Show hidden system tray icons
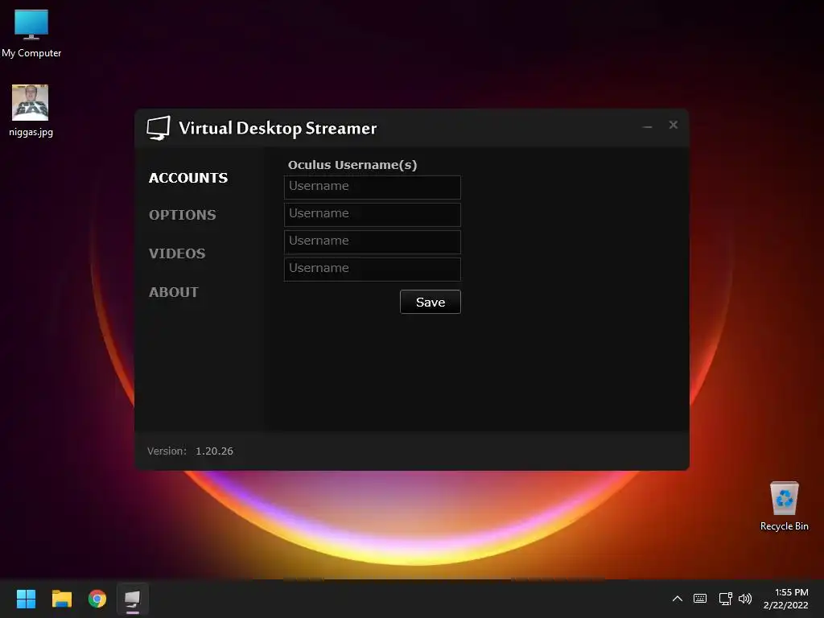Image resolution: width=824 pixels, height=618 pixels. (678, 599)
